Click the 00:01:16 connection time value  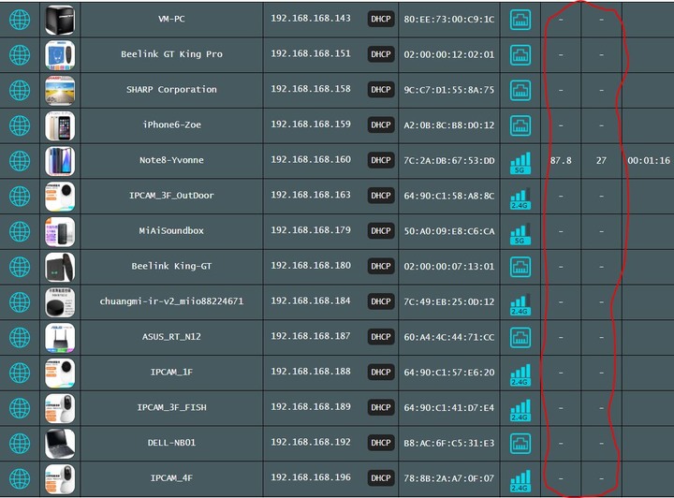(649, 161)
